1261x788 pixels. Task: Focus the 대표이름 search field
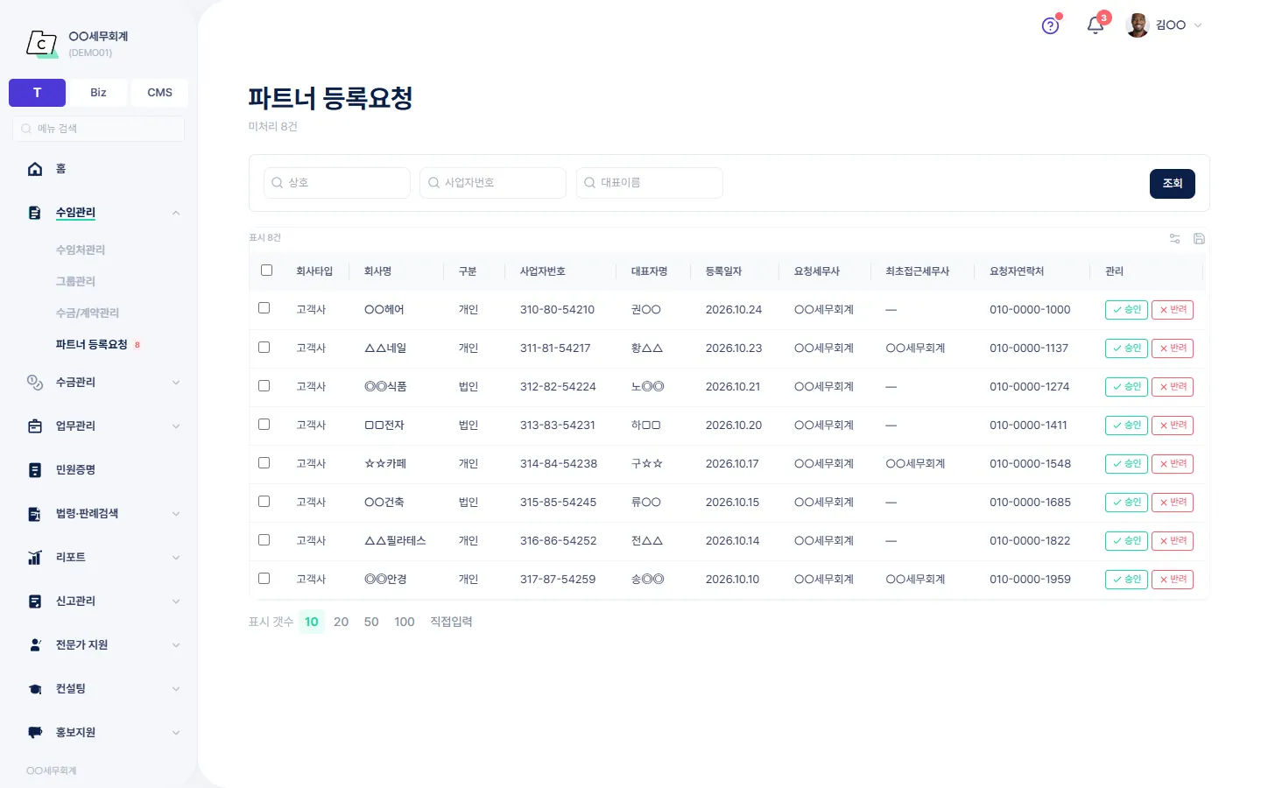point(649,183)
